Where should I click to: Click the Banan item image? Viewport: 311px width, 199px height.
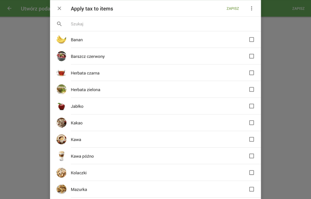point(61,40)
